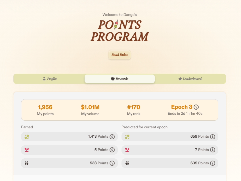Click the '7 Points' text
Image resolution: width=241 pixels, height=181 pixels.
tap(202, 150)
